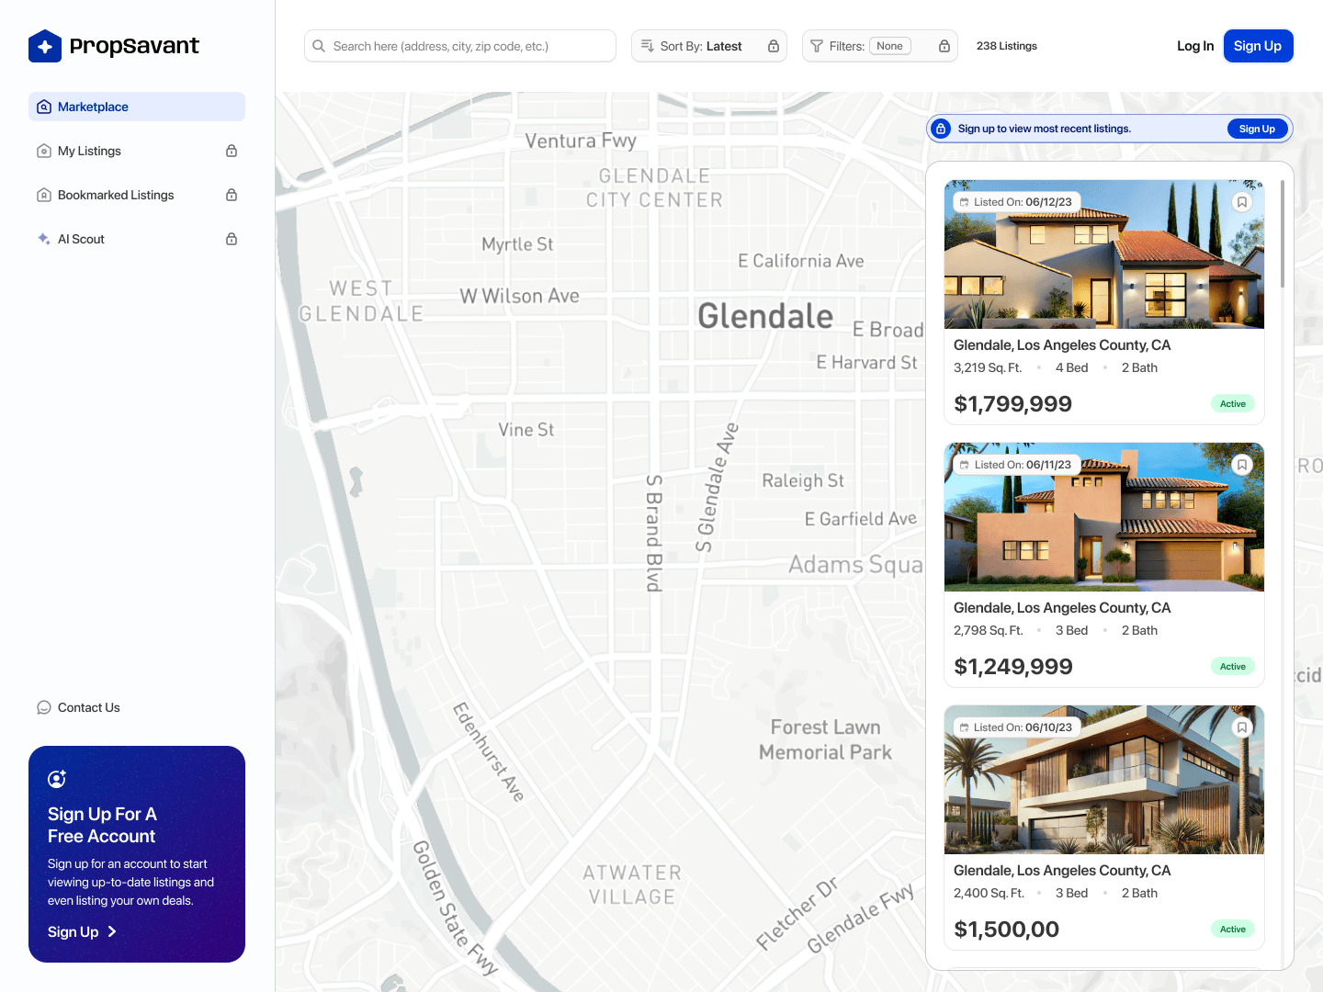Click the None filter chip
Viewport: 1323px width, 992px height.
pyautogui.click(x=889, y=46)
